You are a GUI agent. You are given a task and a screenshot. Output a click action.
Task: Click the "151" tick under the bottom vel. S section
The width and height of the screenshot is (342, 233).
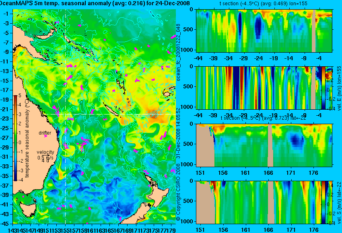click(200, 230)
